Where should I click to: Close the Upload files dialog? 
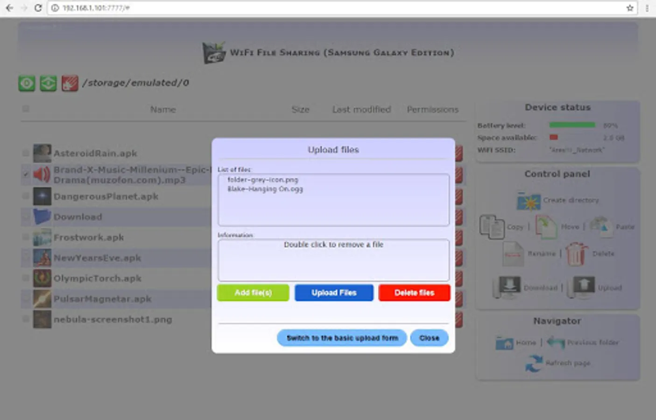(429, 338)
